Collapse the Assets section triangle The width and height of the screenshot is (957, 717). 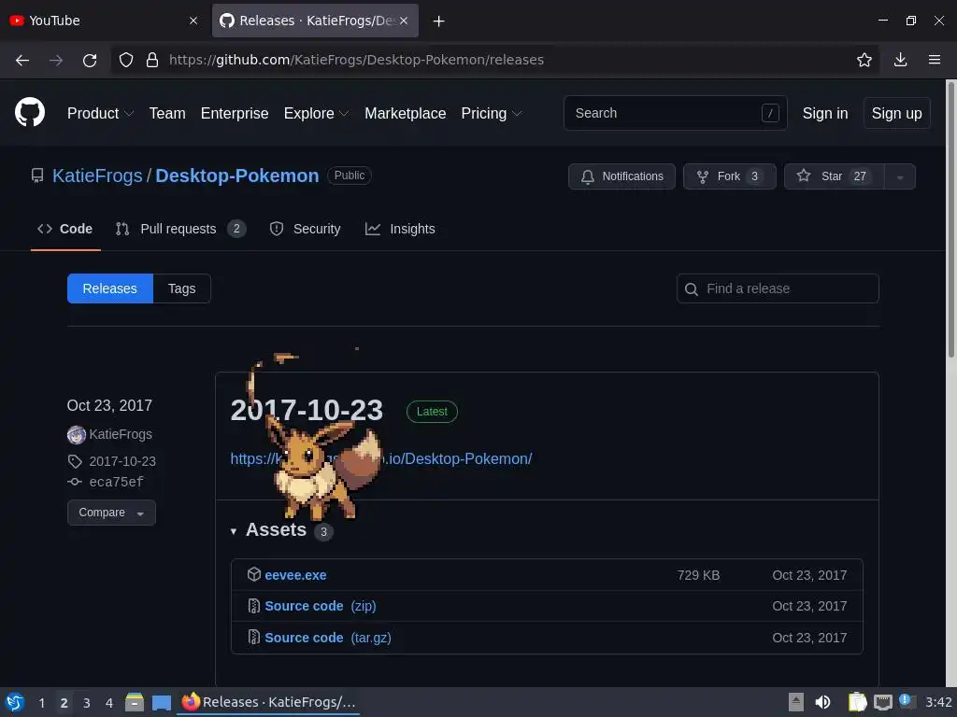click(233, 531)
